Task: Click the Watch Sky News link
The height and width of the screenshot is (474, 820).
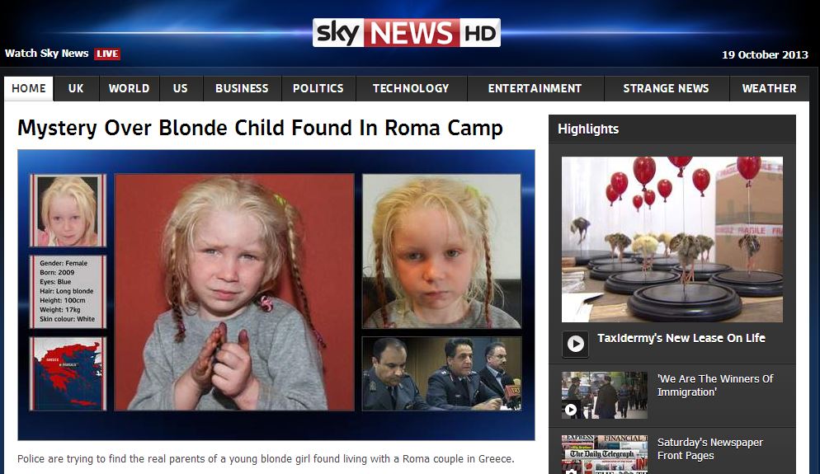Action: coord(46,54)
